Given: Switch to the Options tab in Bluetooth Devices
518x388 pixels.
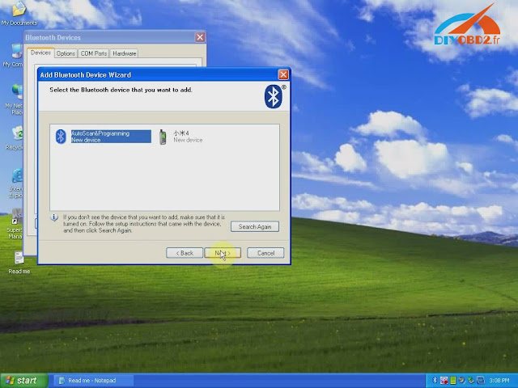Looking at the screenshot, I should pos(66,53).
